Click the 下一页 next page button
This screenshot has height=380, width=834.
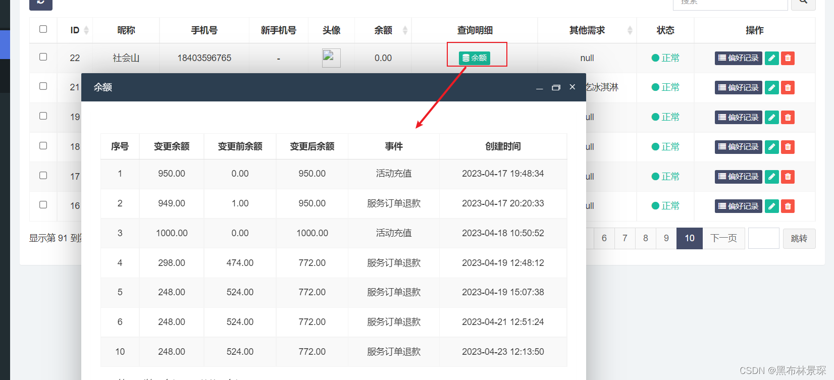[x=723, y=238]
